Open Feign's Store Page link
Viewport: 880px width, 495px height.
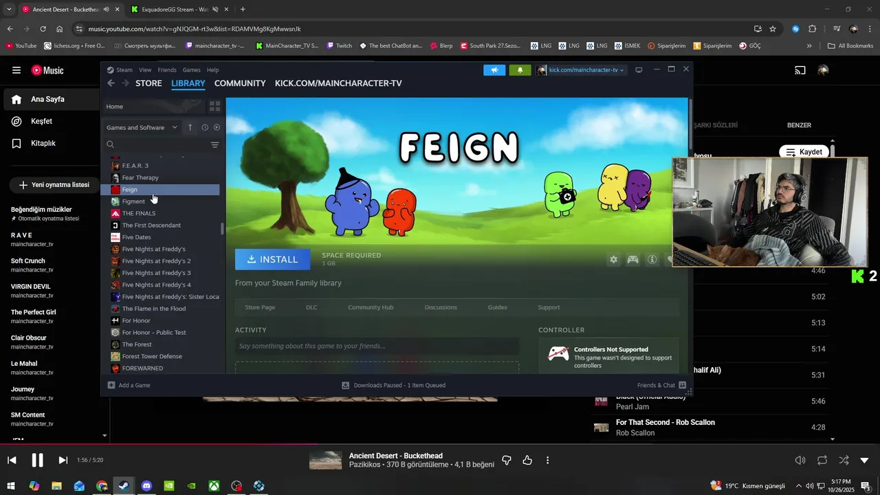260,307
